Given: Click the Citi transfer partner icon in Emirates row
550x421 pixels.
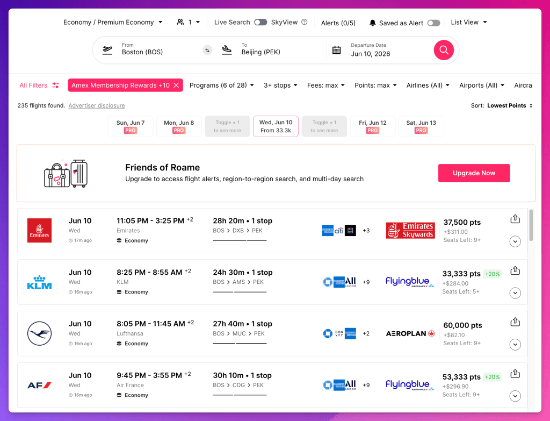Looking at the screenshot, I should click(339, 230).
